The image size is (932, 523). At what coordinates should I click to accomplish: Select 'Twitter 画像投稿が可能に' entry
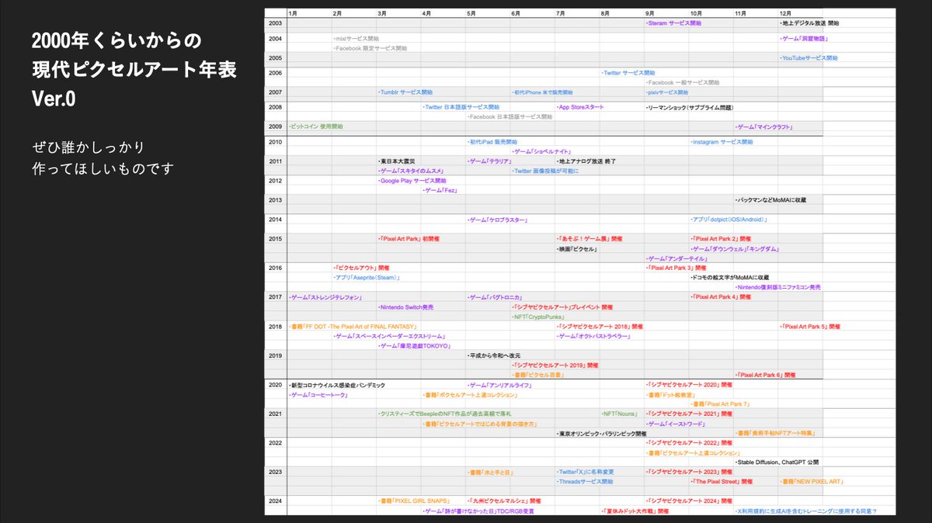[545, 171]
